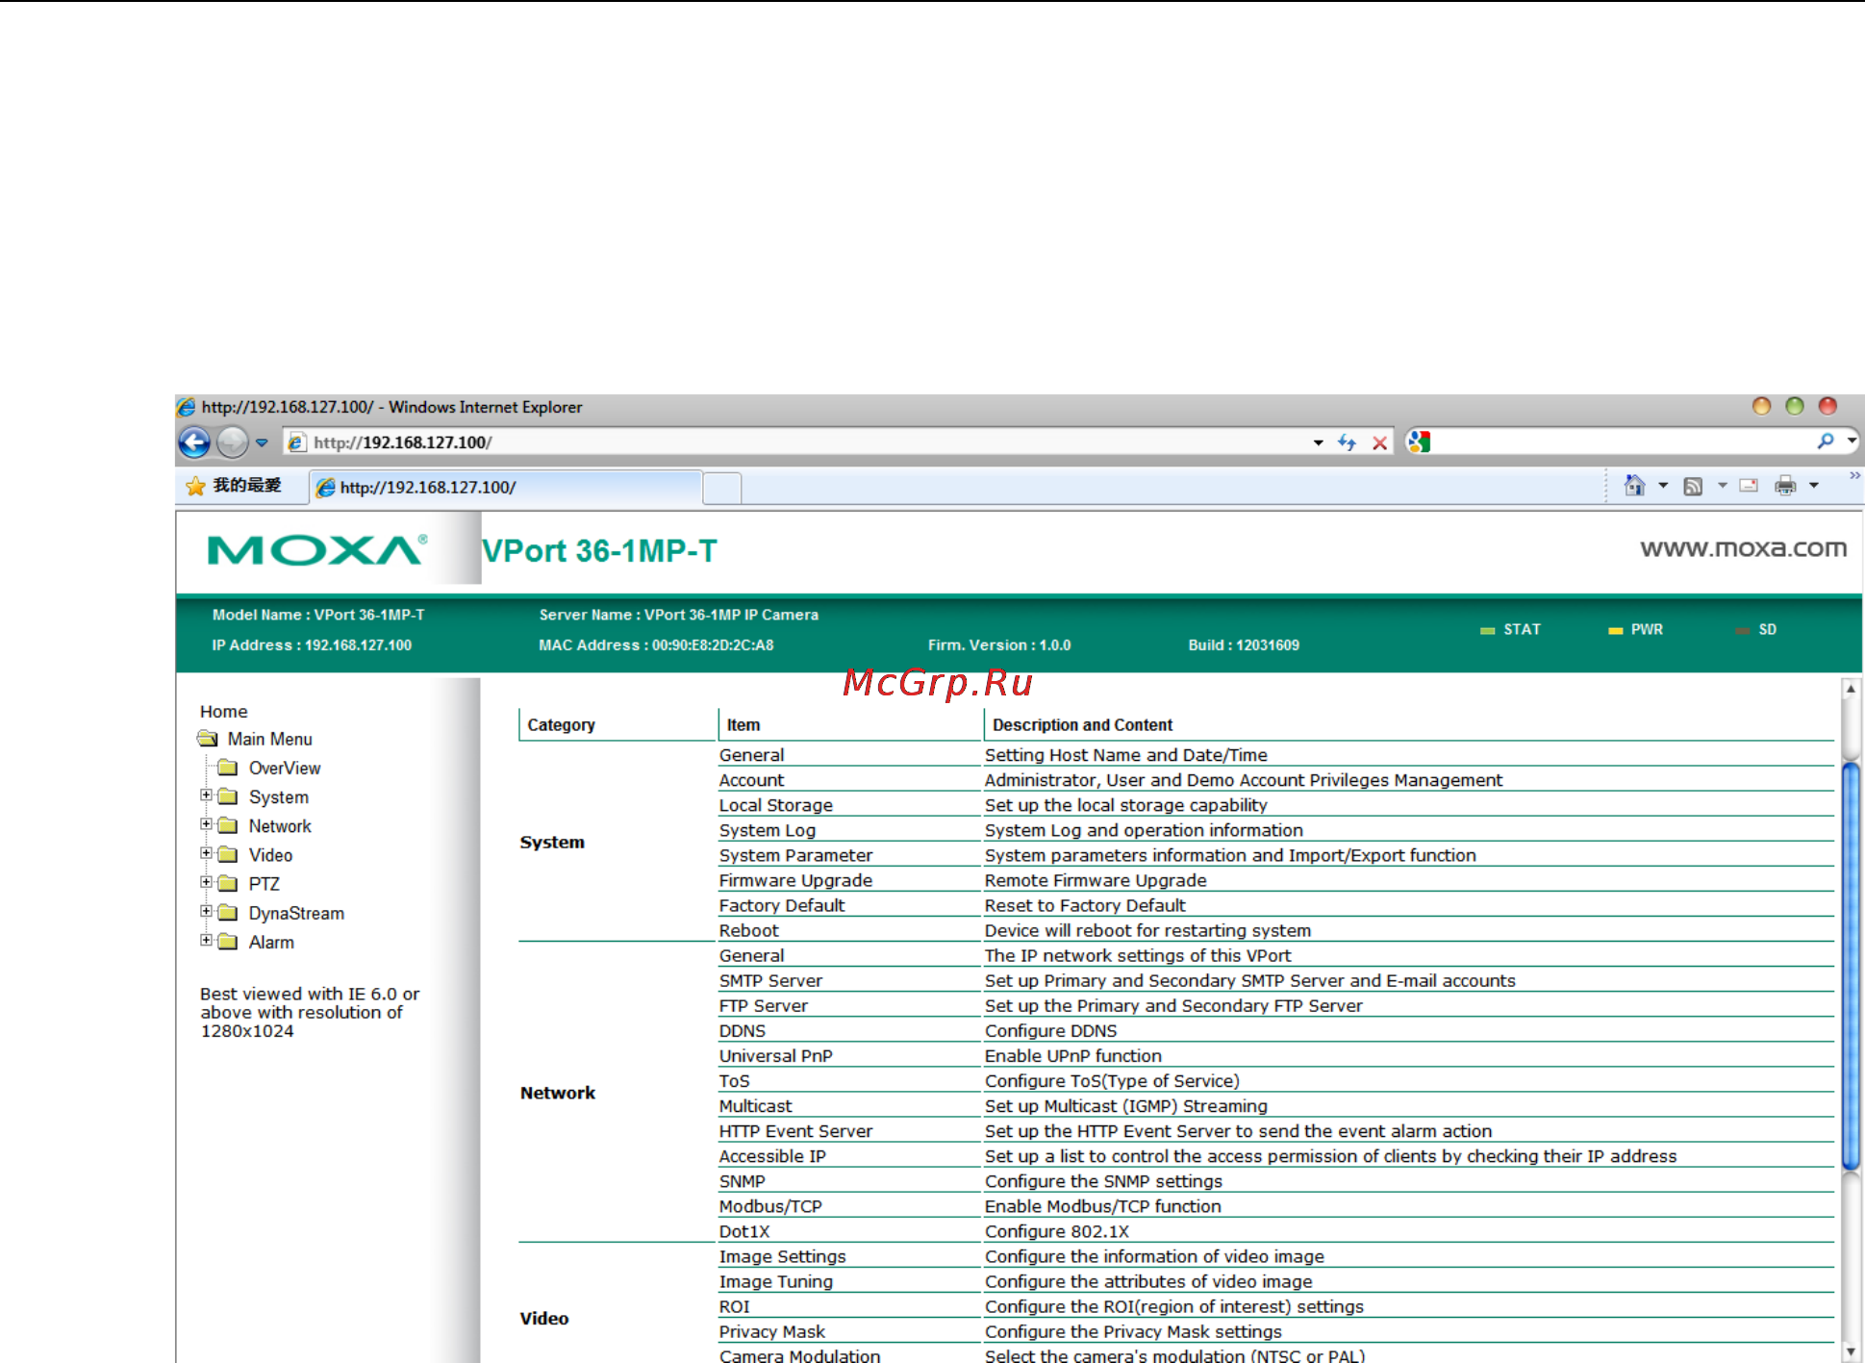Click the page scrollbar up arrow
Screen dimensions: 1865x1363
tap(1851, 689)
